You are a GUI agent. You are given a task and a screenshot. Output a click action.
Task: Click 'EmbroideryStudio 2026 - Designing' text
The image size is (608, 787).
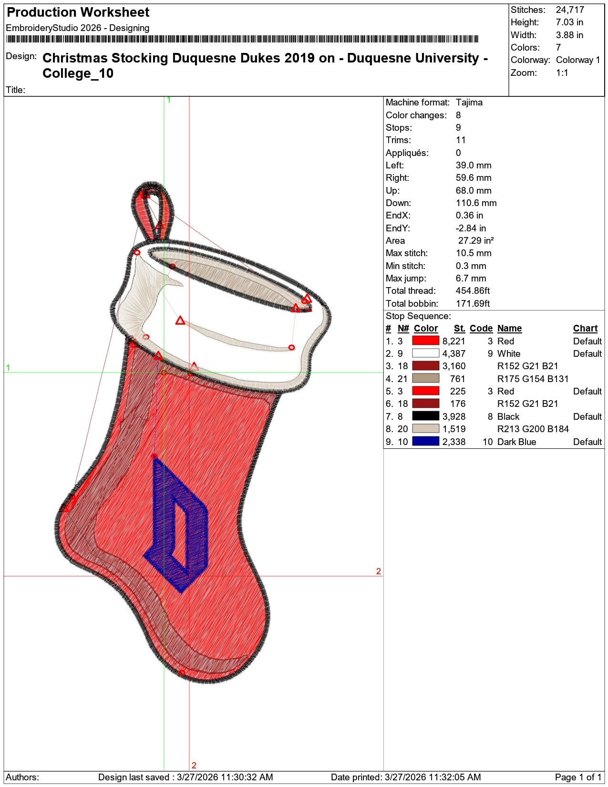pos(77,28)
